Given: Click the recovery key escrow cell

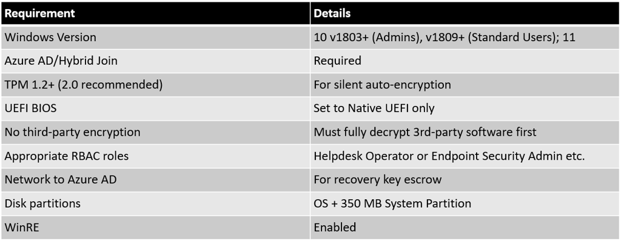Looking at the screenshot, I should (x=465, y=180).
